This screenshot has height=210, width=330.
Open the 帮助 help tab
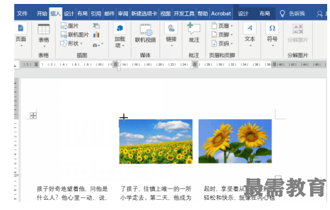pos(203,14)
